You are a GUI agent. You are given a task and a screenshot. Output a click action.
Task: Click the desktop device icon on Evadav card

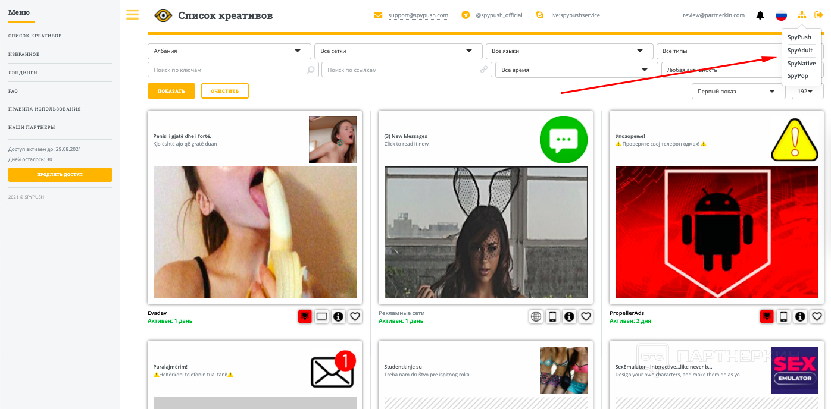321,317
